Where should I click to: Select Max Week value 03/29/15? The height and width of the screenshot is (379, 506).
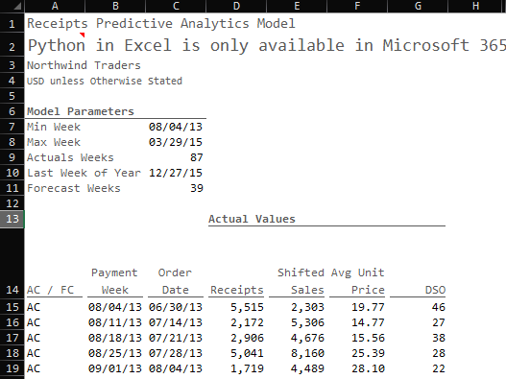(176, 142)
